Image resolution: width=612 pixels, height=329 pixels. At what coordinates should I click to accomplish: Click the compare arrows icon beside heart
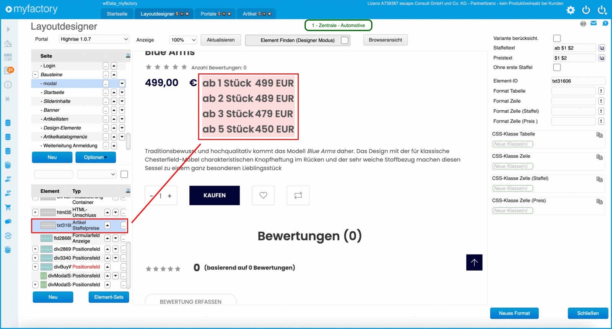(x=298, y=195)
